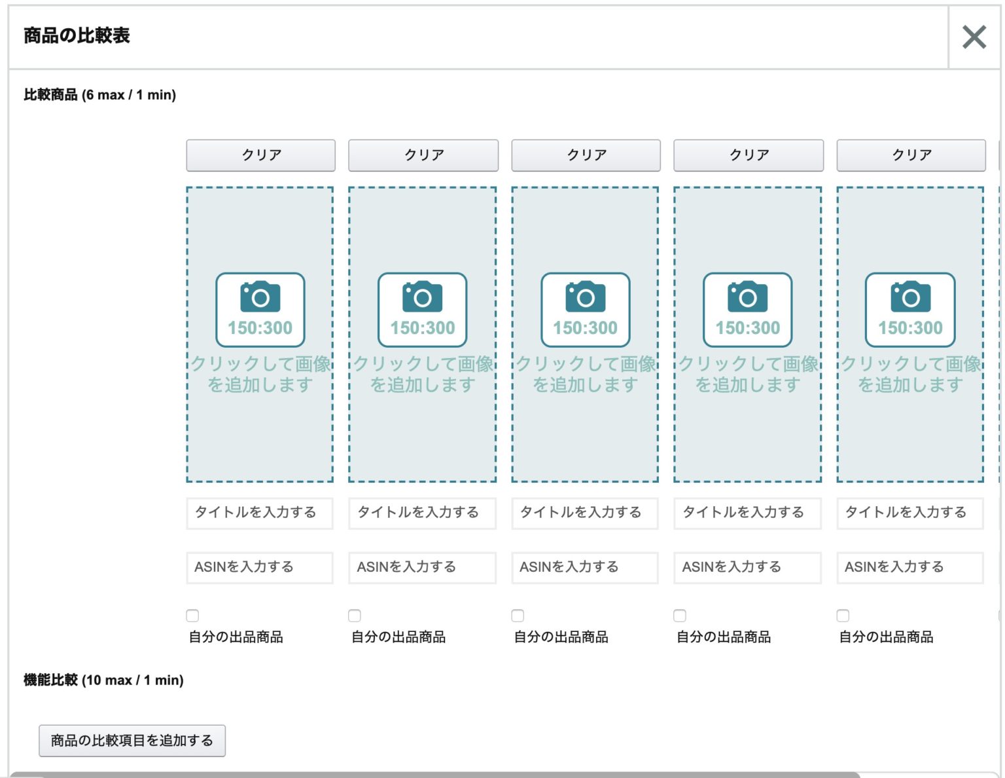
Task: Click the camera icon in the first product column
Action: 260,298
